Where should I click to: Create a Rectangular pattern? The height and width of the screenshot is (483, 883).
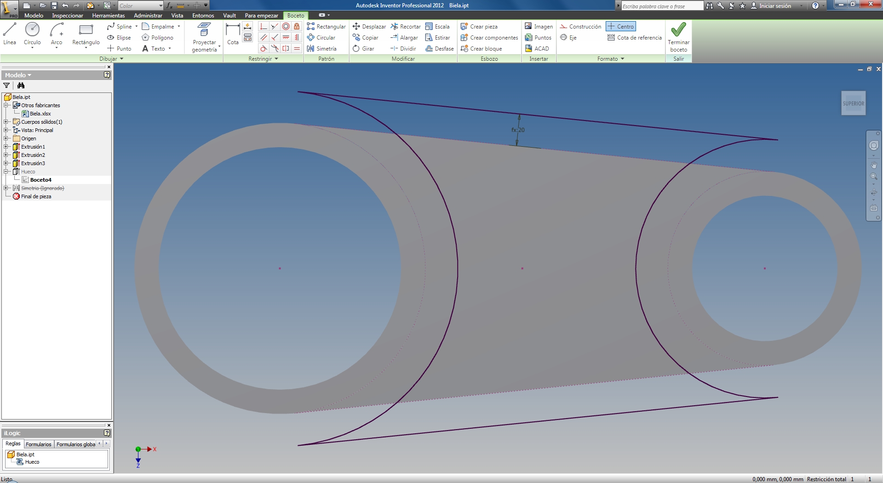pyautogui.click(x=326, y=27)
